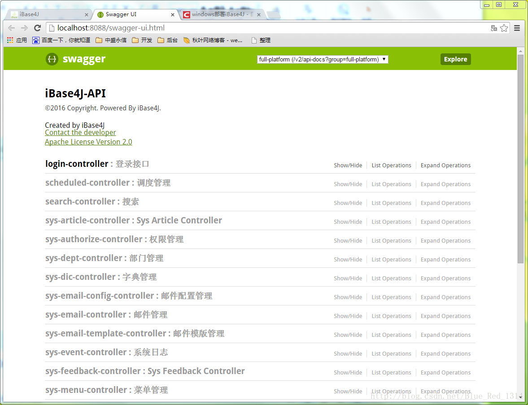Open Baidu bookmark with paw icon
This screenshot has height=405, width=528.
[x=61, y=40]
